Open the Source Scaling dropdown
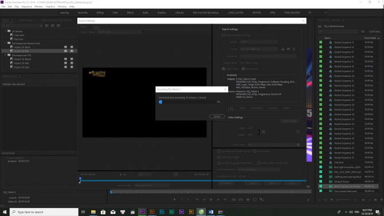Viewport: 384px width, 216px height. (x=120, y=32)
